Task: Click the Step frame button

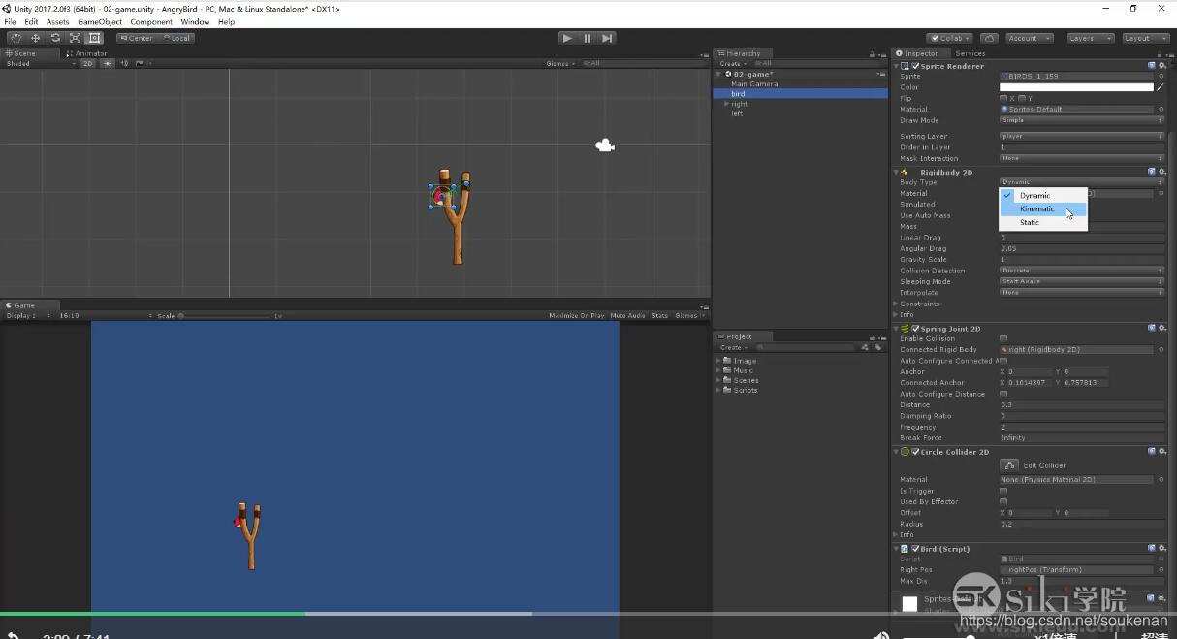Action: click(x=607, y=38)
